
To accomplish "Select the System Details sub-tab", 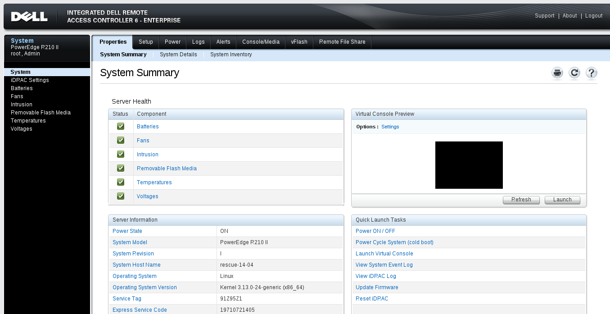I will (178, 55).
